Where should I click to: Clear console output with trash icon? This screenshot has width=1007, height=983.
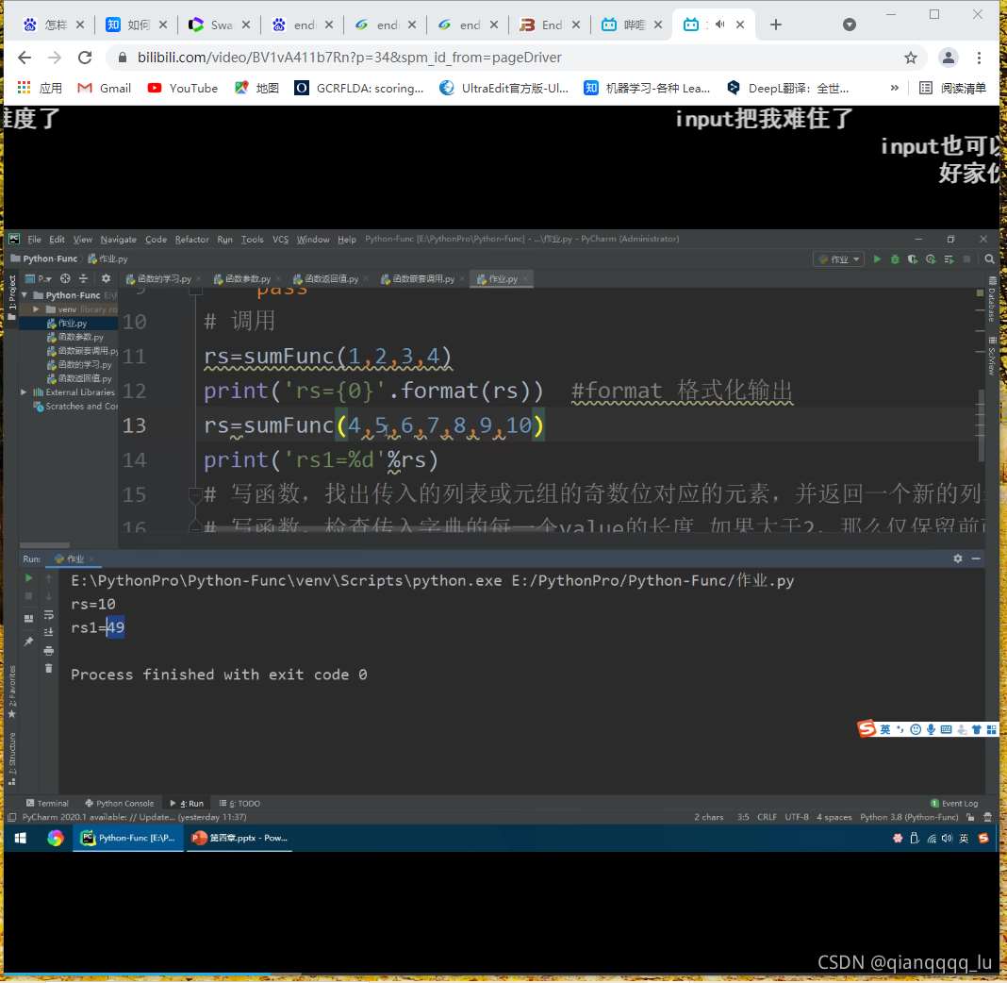(49, 668)
